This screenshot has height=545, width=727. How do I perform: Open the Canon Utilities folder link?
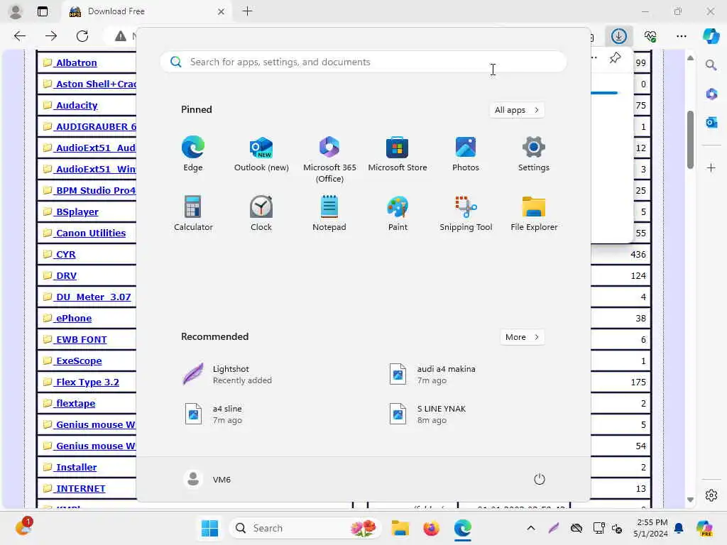click(x=90, y=233)
